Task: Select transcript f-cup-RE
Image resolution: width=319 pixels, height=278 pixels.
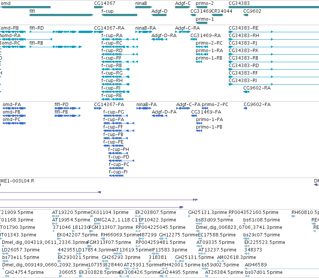Action: [x=112, y=99]
